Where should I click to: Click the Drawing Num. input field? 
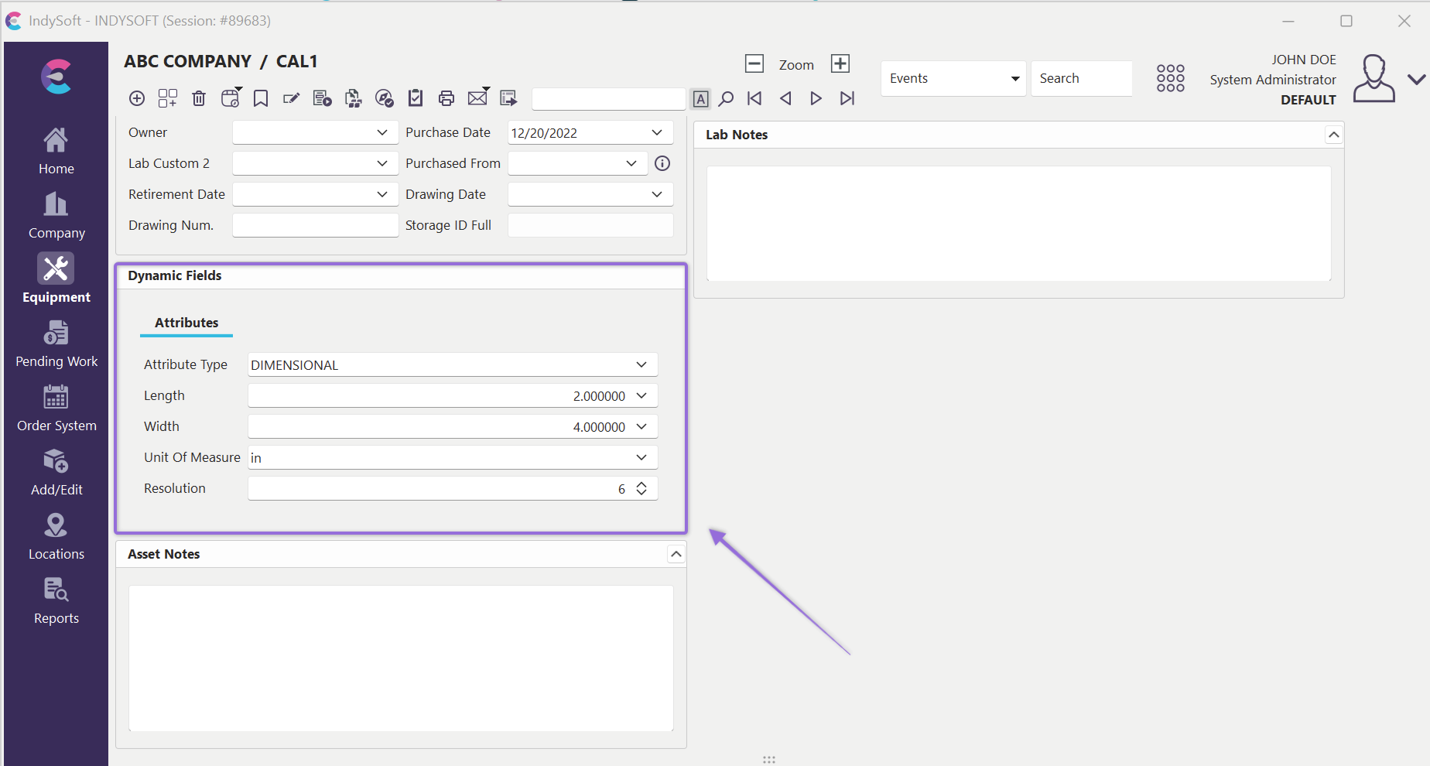tap(315, 225)
